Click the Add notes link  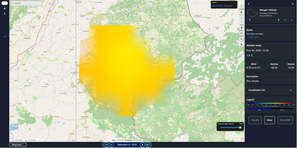(253, 37)
